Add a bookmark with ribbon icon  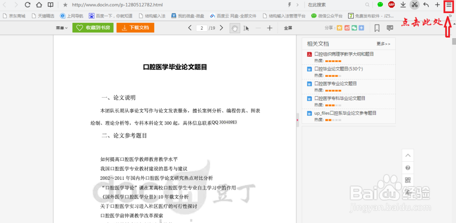click(x=377, y=28)
